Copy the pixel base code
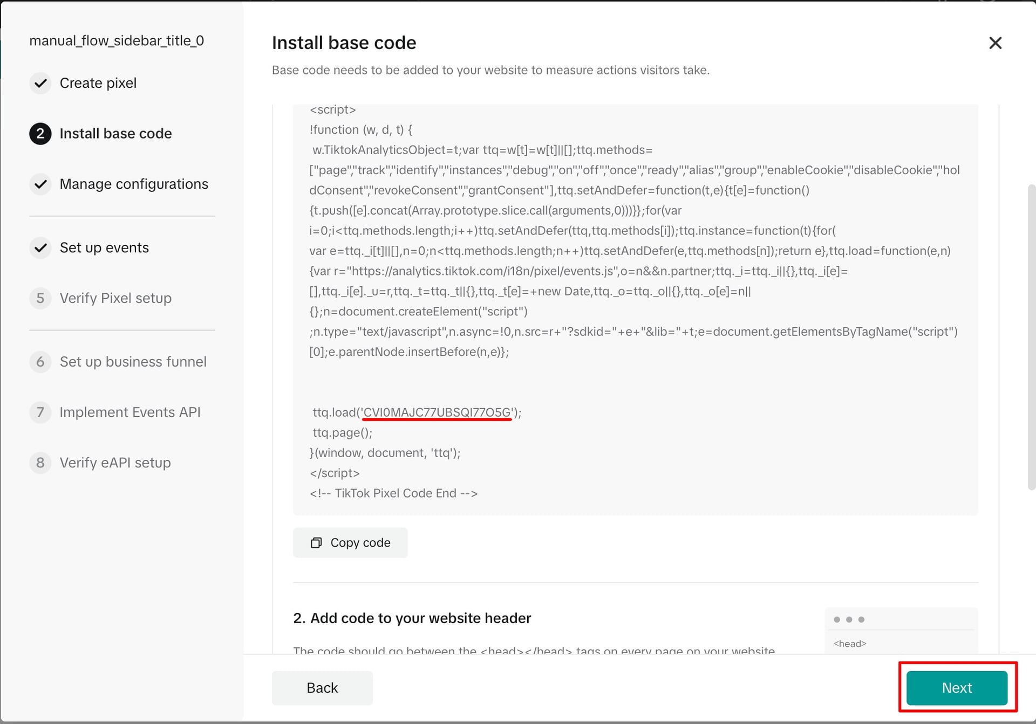The image size is (1036, 724). [x=350, y=543]
